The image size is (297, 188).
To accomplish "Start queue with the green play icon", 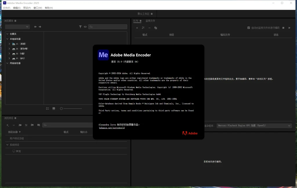I will [x=289, y=28].
